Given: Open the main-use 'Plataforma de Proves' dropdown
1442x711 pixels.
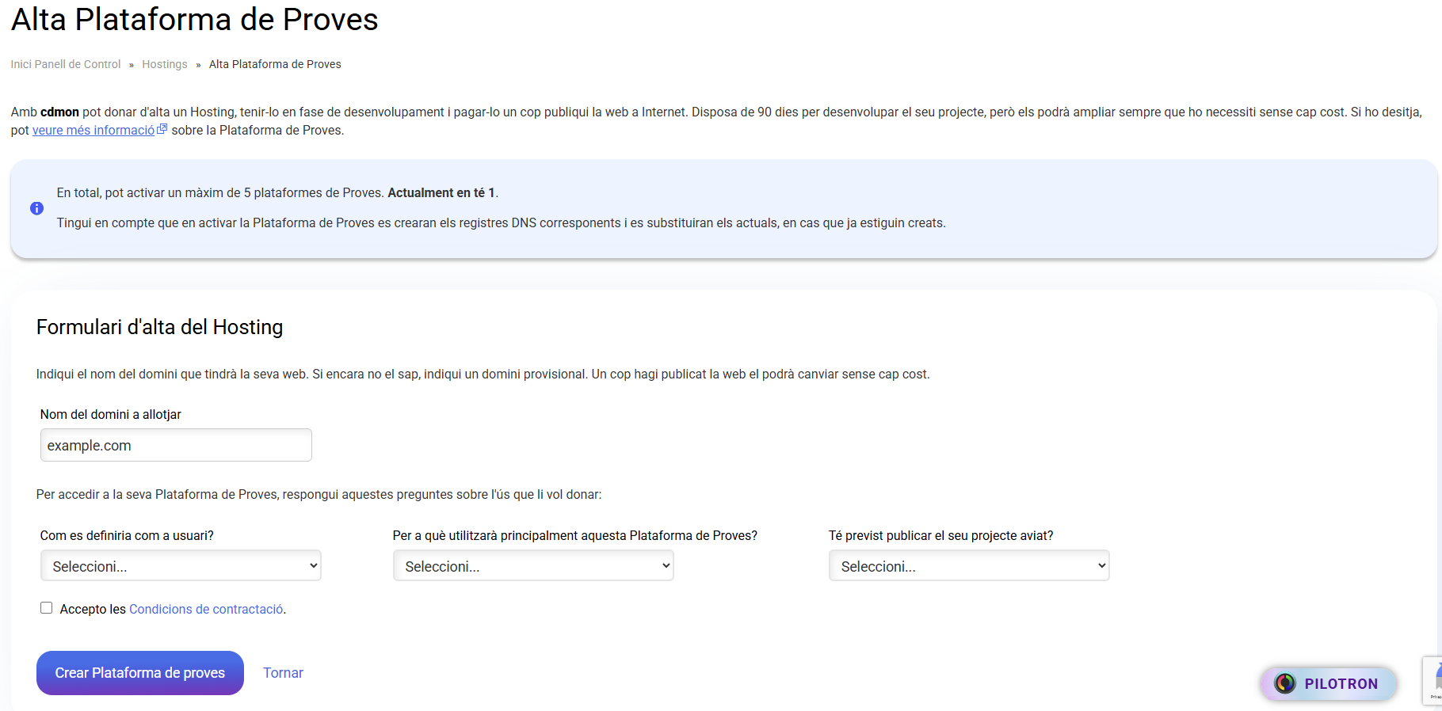Looking at the screenshot, I should coord(533,566).
